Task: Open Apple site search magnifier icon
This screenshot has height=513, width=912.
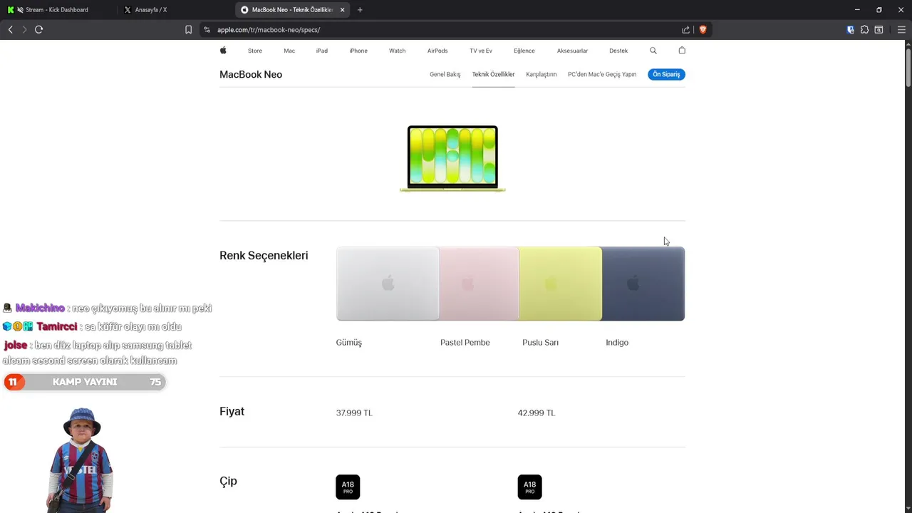Action: tap(653, 51)
